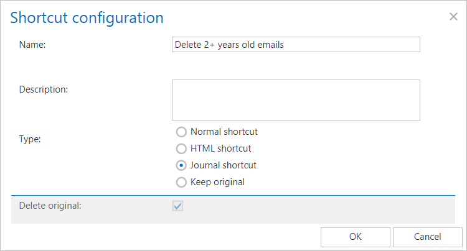The width and height of the screenshot is (467, 251).
Task: Click the "HTML shortcut" option label text
Action: (220, 148)
